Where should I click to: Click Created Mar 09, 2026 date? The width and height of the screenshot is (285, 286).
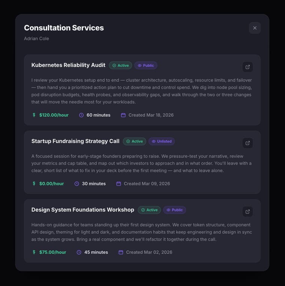pyautogui.click(x=147, y=184)
